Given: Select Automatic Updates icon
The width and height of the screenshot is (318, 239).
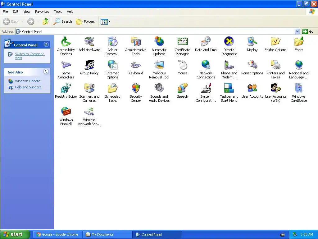Looking at the screenshot, I should 159,42.
